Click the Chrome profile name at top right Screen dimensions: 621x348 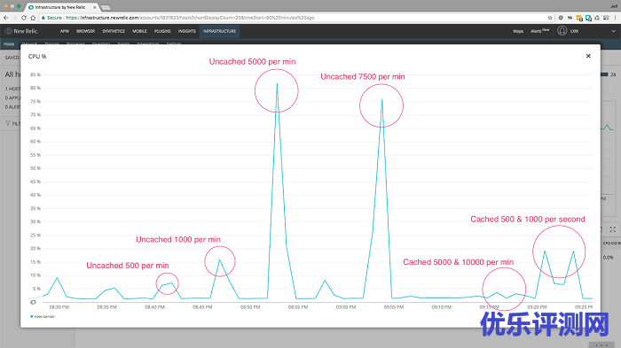[x=614, y=6]
